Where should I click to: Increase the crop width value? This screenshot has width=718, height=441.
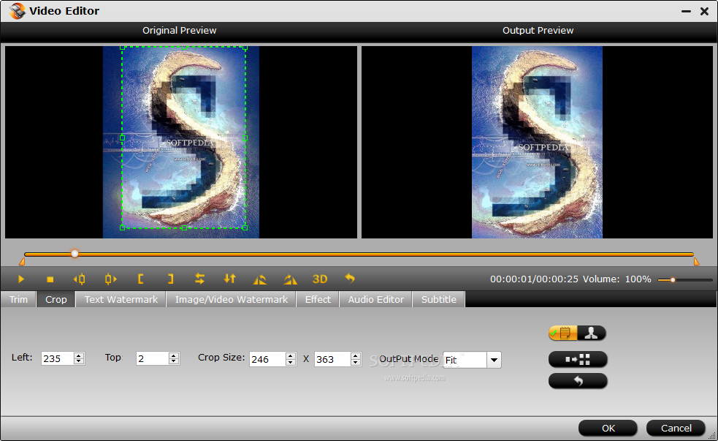click(x=291, y=356)
